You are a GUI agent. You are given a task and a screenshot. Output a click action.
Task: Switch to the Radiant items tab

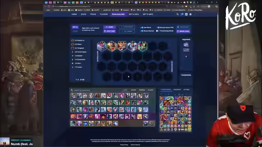tap(177, 90)
